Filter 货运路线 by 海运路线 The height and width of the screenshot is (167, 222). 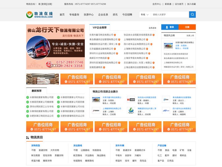[101, 156]
